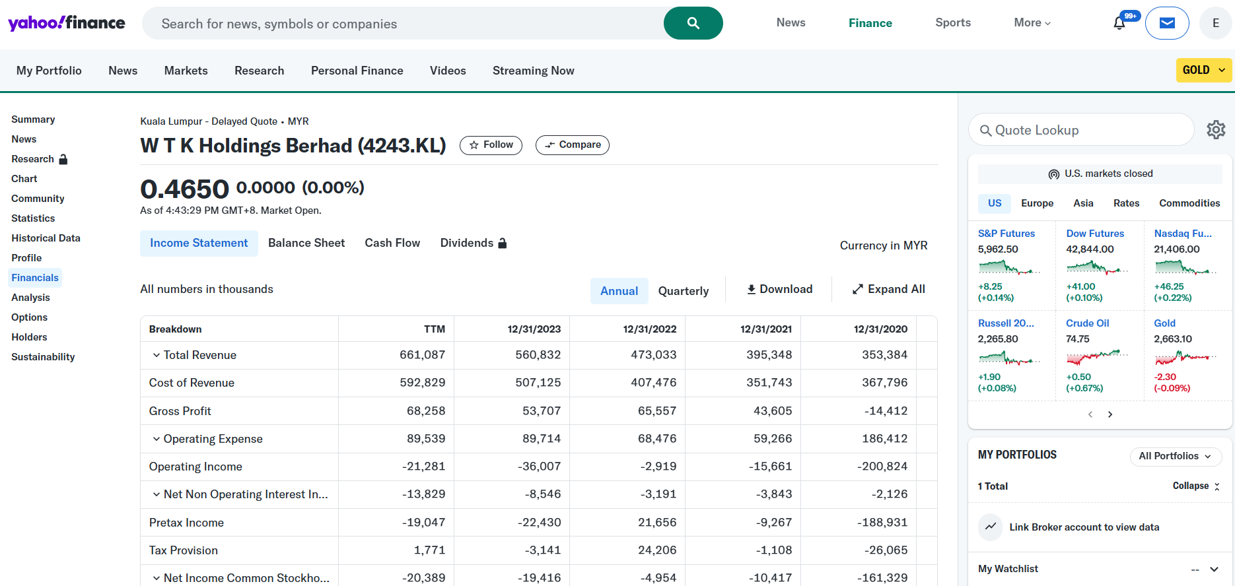
Task: Open Summary in left sidebar
Action: [33, 119]
